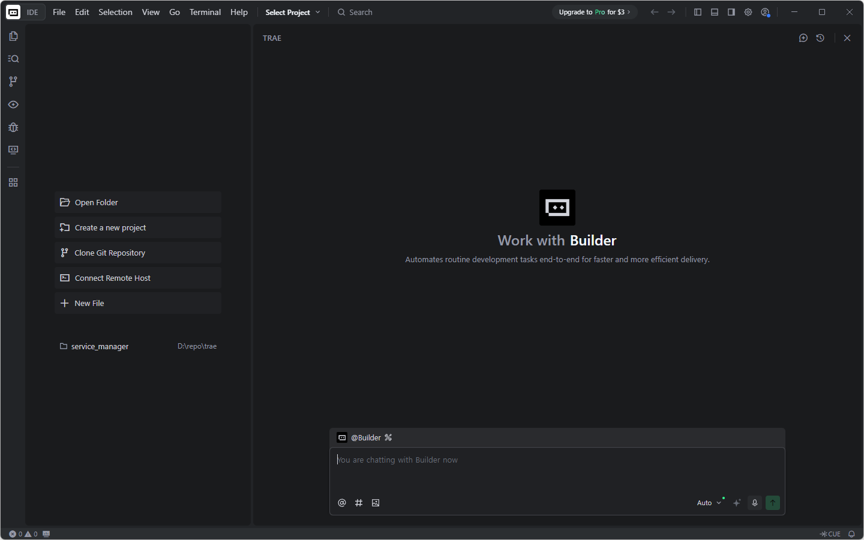Screen dimensions: 864x540
Task: Go back with the left arrow
Action: [655, 12]
